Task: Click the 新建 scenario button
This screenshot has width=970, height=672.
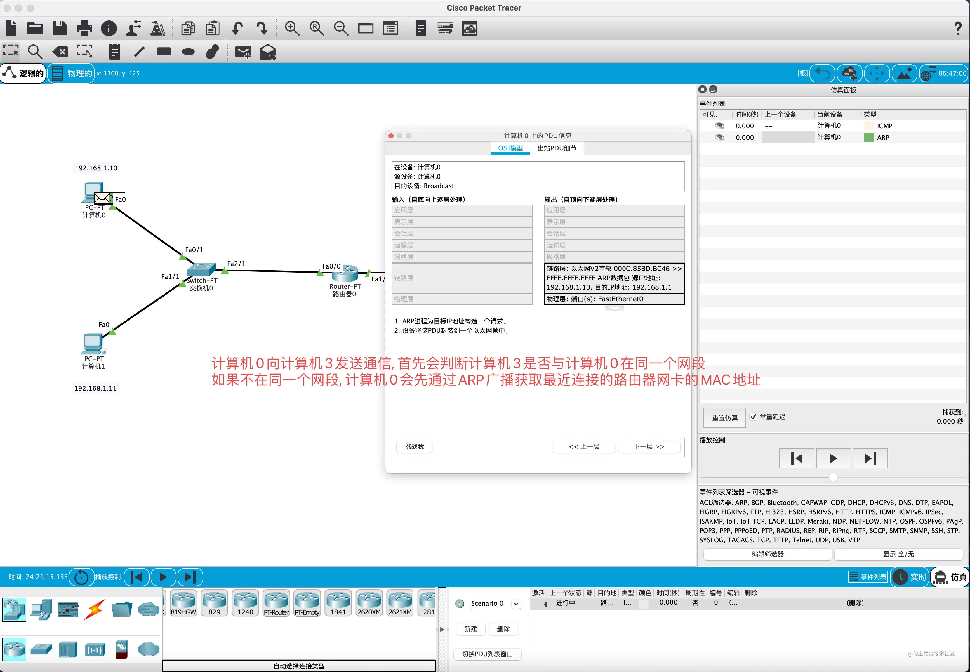Action: (x=470, y=629)
